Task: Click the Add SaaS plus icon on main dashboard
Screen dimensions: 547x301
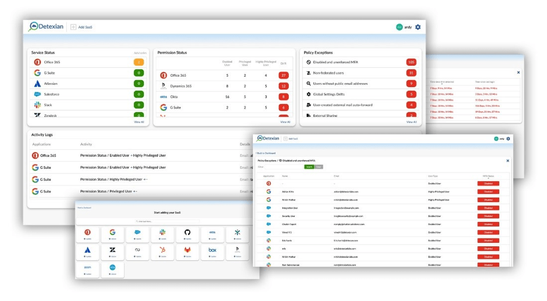Action: [73, 27]
